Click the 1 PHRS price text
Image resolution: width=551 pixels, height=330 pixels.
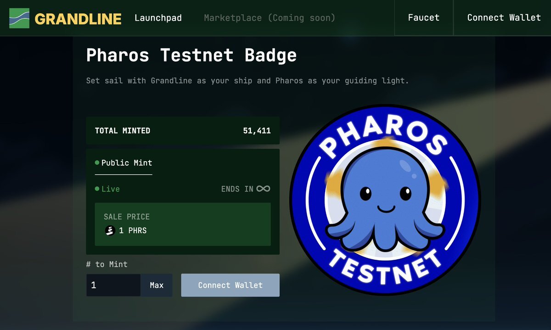pos(133,230)
